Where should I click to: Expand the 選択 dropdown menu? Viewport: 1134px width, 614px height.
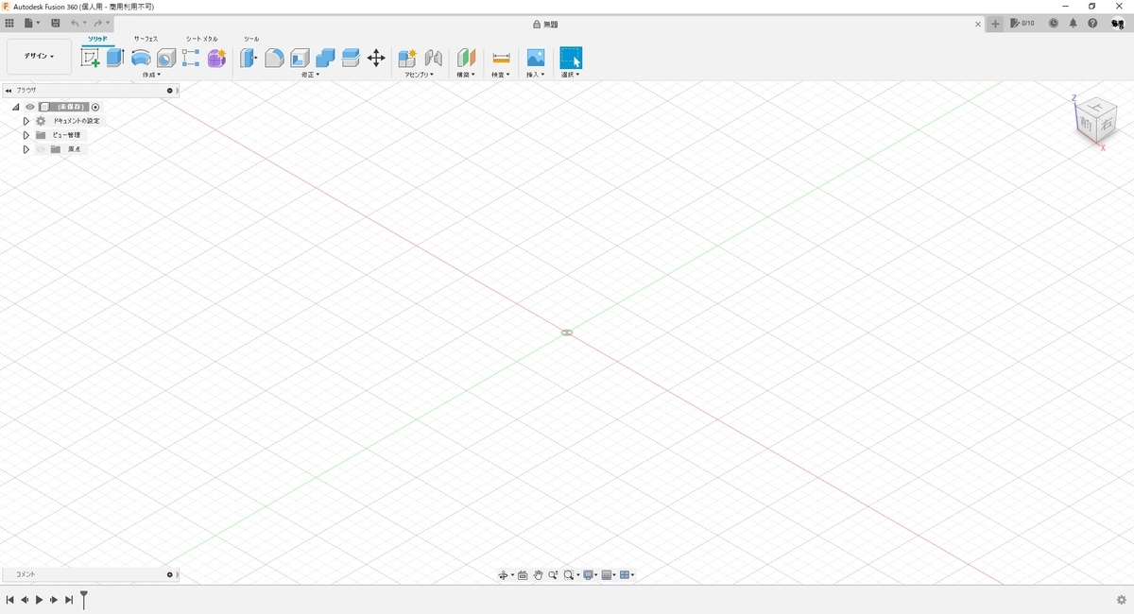(x=570, y=75)
